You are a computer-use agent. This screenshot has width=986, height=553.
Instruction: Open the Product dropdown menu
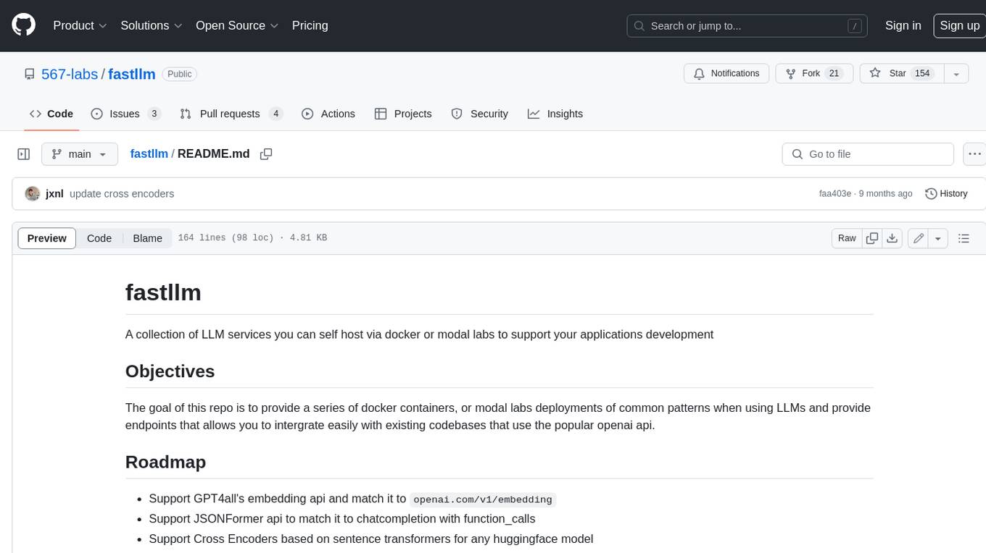[80, 25]
